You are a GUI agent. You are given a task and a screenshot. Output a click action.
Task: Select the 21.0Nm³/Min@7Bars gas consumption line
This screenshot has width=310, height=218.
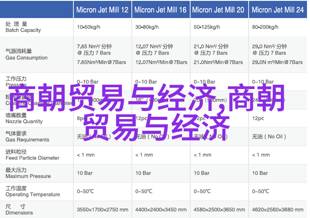click(218, 62)
